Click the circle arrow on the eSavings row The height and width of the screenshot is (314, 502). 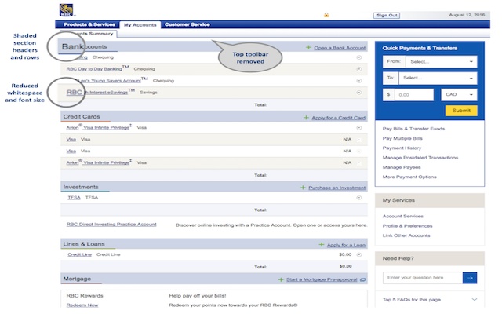[x=359, y=93]
